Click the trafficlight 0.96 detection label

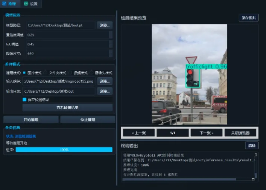(206, 66)
